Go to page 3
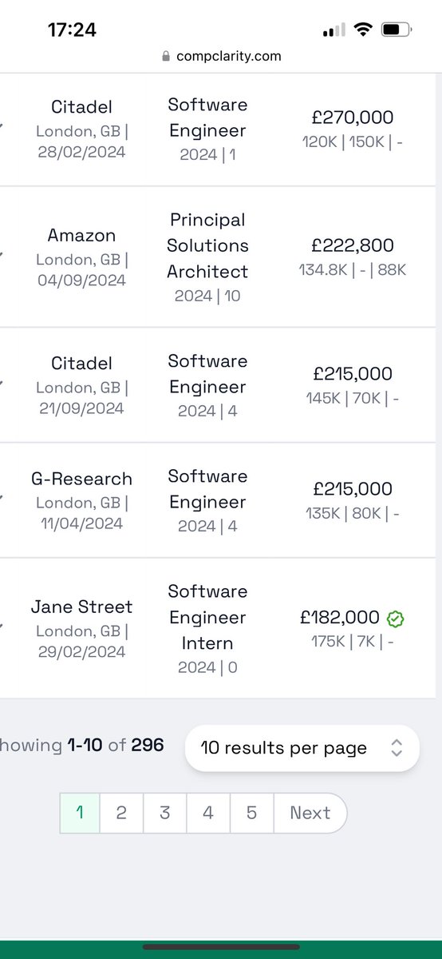Screen dimensions: 442x959 tap(164, 813)
